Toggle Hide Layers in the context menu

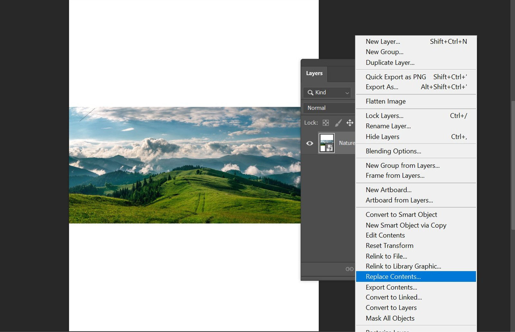pos(382,137)
